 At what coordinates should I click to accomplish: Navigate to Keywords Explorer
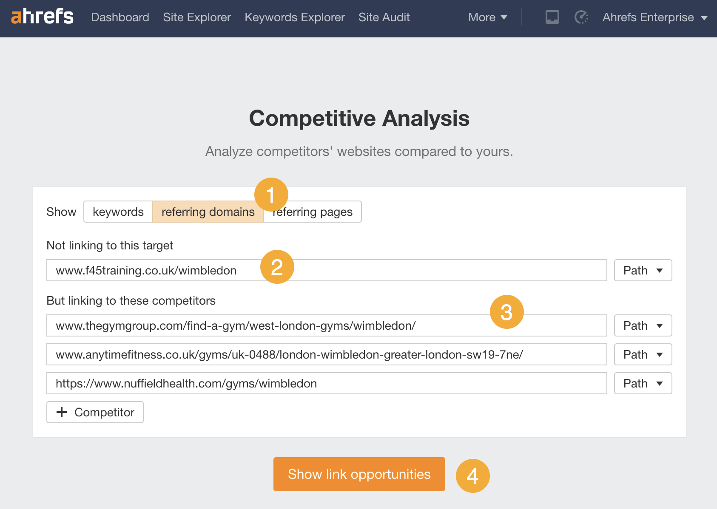coord(295,17)
